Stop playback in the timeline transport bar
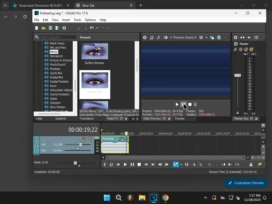 139,164
